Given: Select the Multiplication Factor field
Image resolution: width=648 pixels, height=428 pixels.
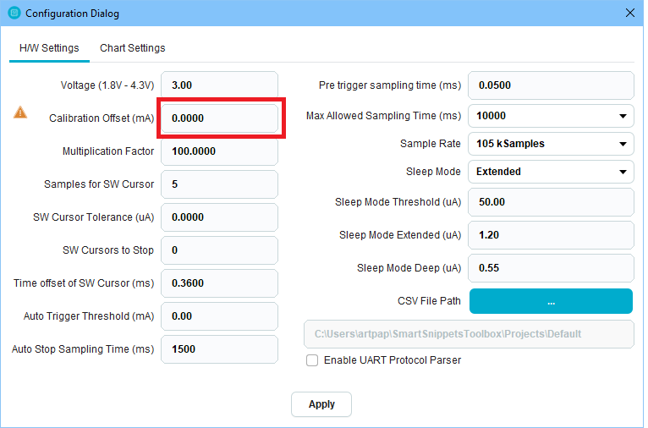Looking at the screenshot, I should click(x=219, y=151).
